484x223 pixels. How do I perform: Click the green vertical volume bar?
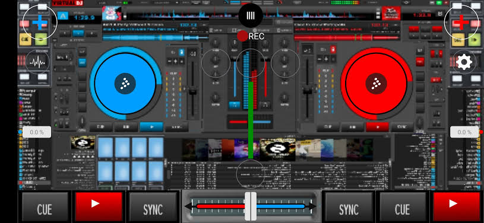pos(251,120)
